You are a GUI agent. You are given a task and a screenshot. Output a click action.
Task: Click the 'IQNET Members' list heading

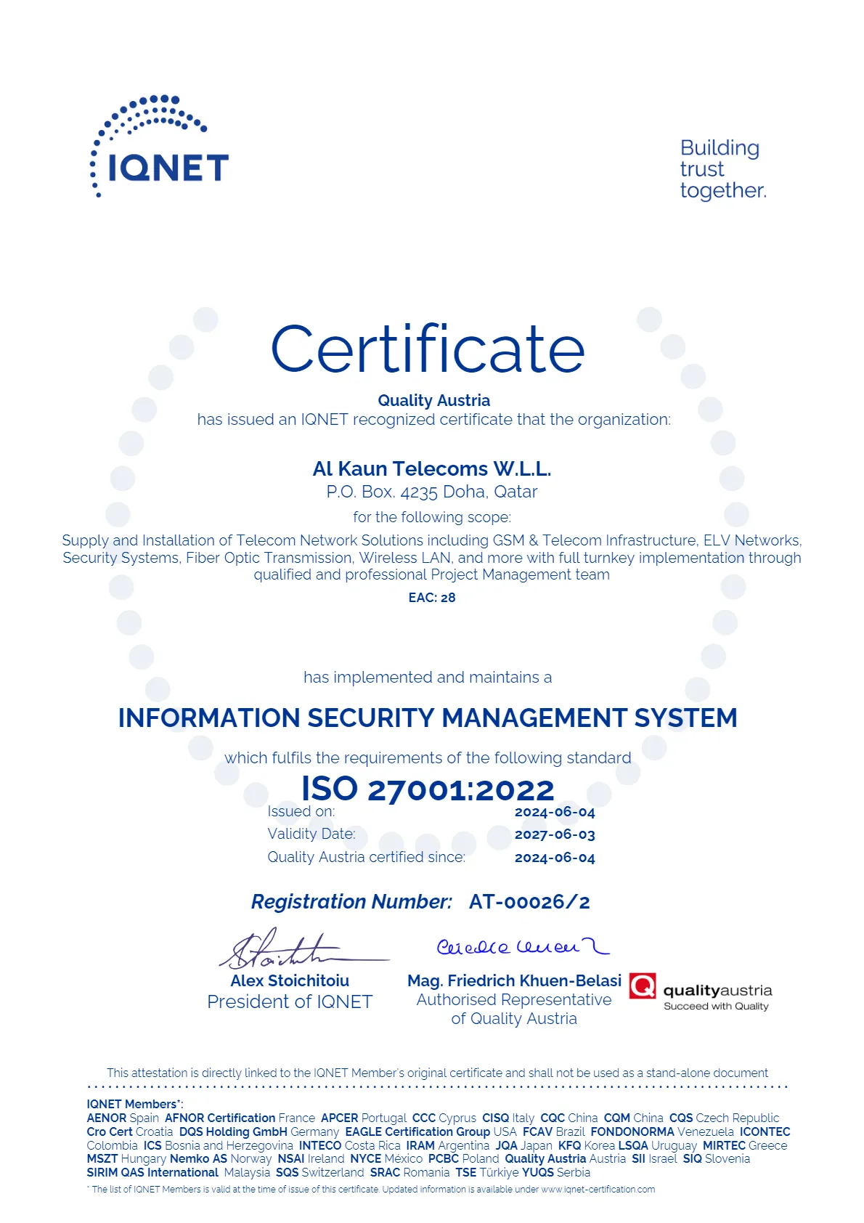tap(134, 1104)
